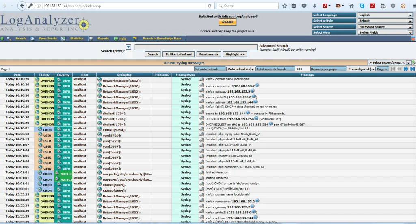The width and height of the screenshot is (416, 224).
Task: Open the browser downloads arrow icon
Action: pos(314,6)
